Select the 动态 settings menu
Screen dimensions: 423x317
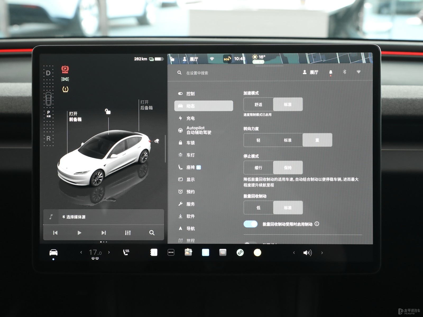pos(204,106)
